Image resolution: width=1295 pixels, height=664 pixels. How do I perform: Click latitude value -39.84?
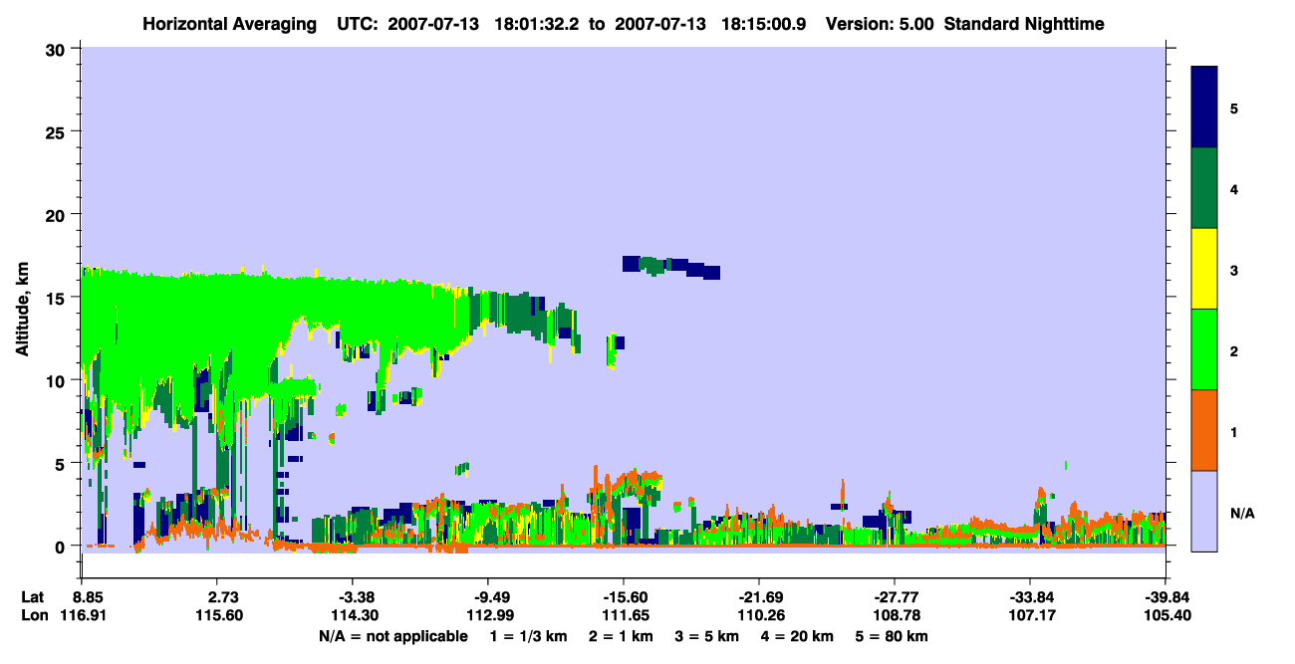1165,597
